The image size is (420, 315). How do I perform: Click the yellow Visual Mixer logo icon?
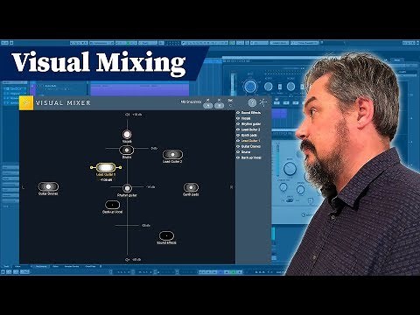pos(26,103)
